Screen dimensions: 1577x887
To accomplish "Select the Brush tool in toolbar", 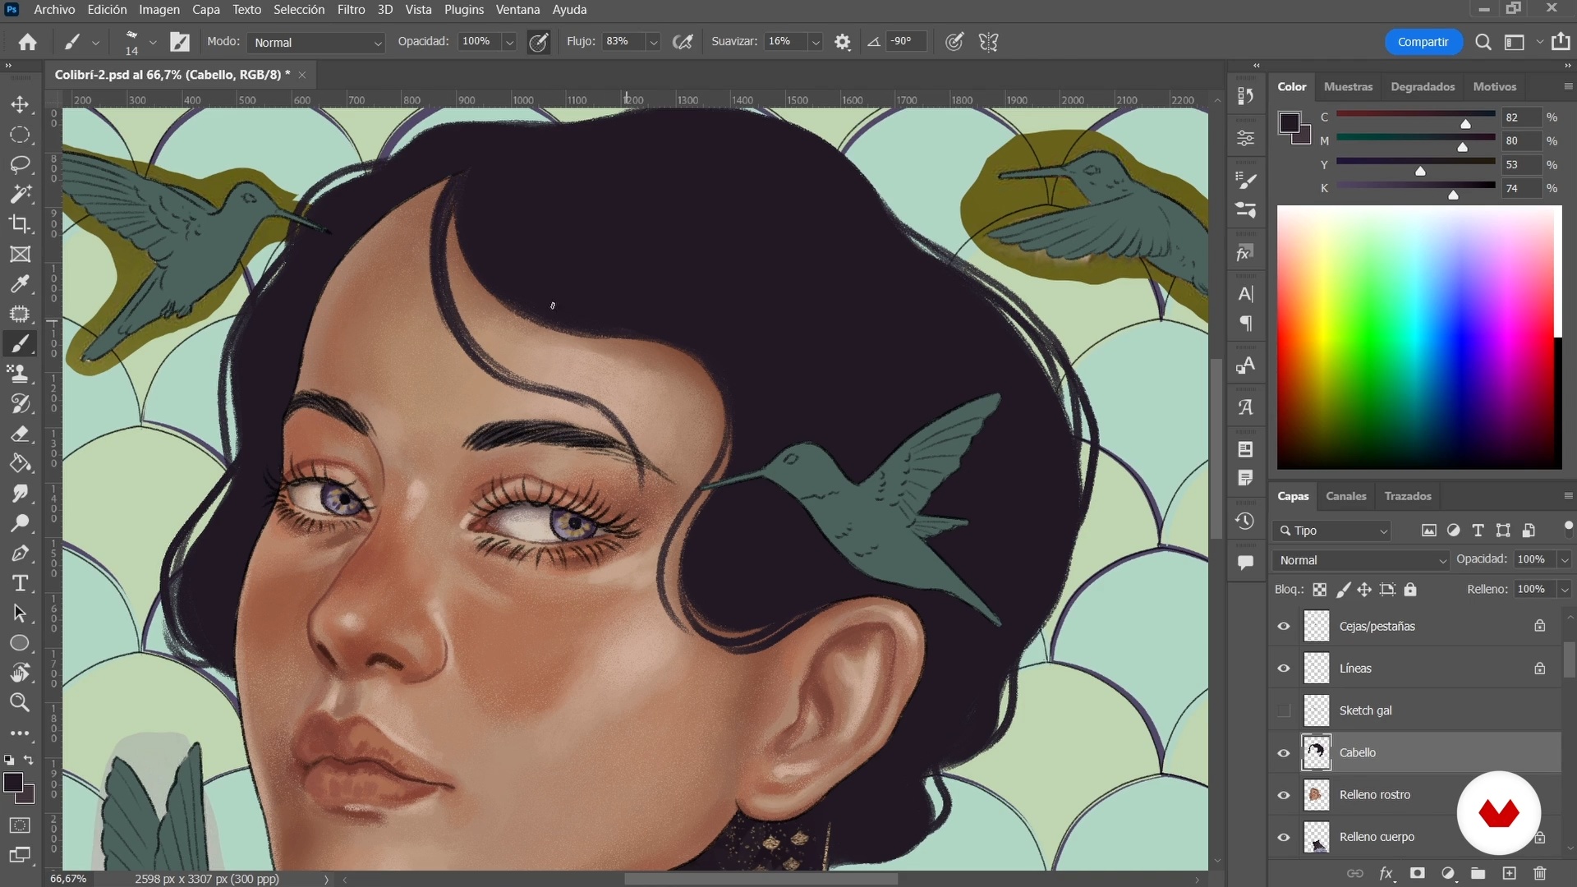I will 20,344.
